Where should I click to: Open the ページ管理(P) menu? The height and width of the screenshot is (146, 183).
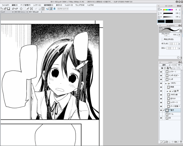tap(25, 5)
